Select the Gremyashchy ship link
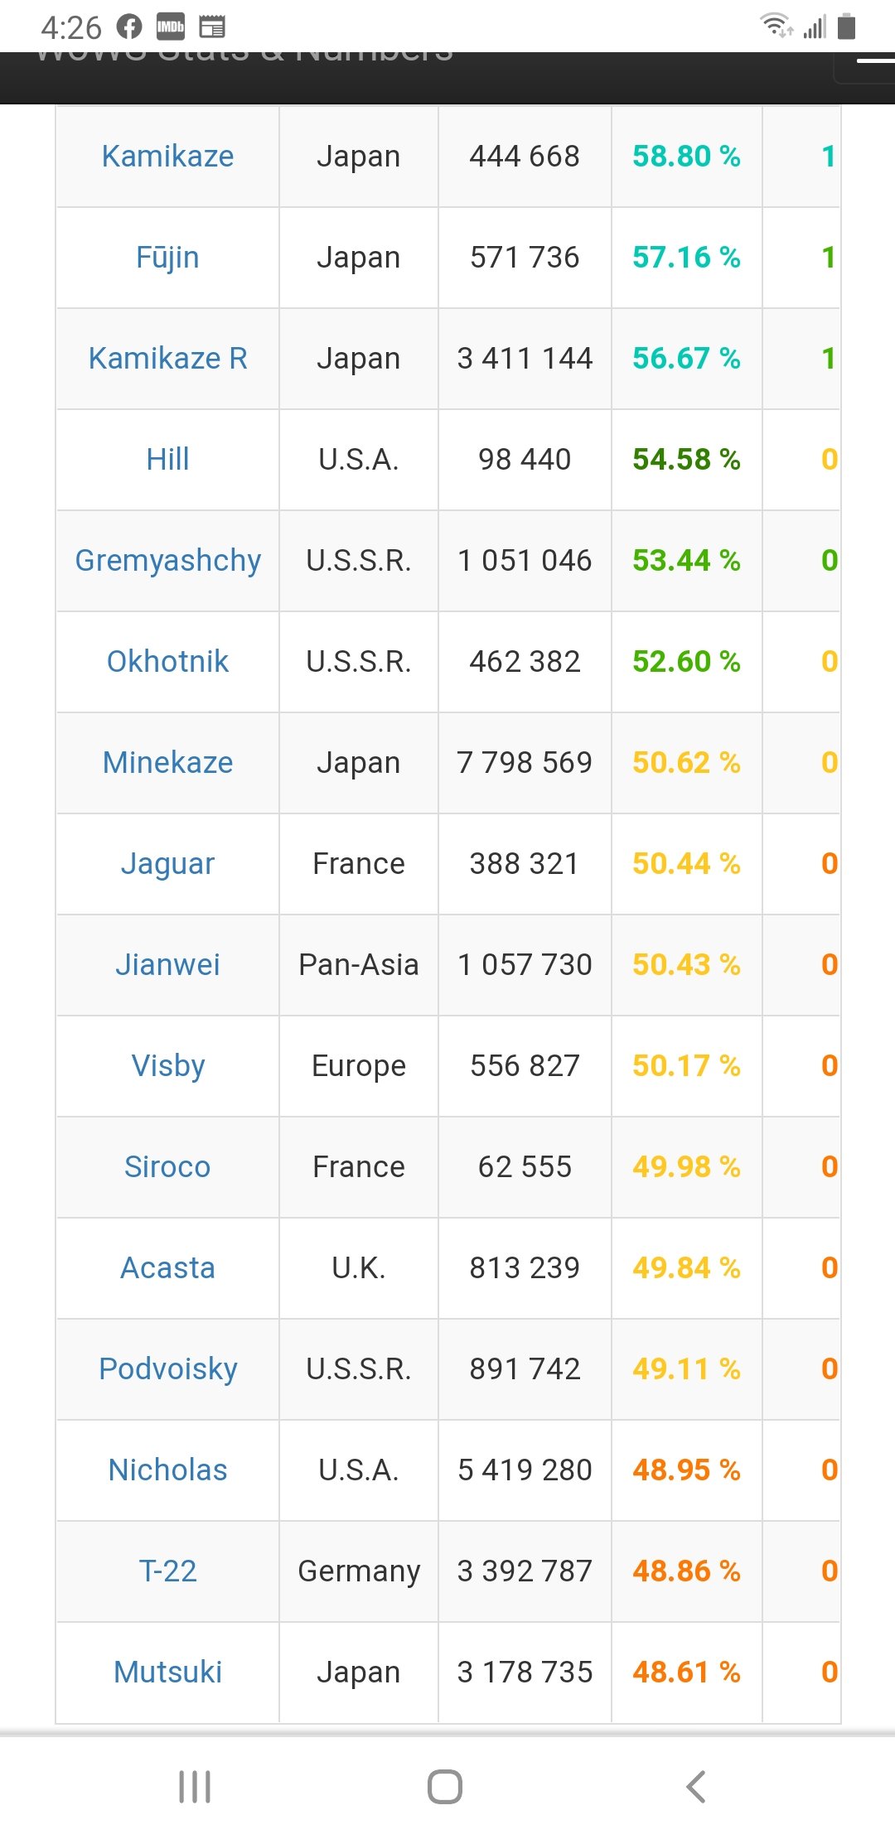This screenshot has height=1839, width=895. point(167,561)
